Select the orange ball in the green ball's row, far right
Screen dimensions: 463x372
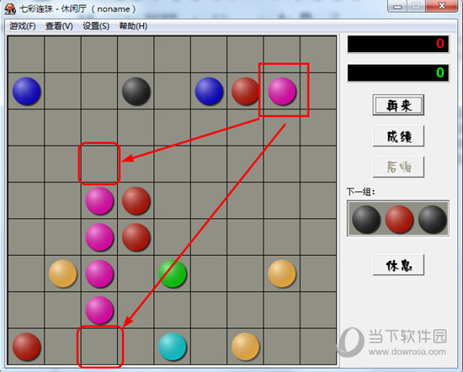[282, 274]
